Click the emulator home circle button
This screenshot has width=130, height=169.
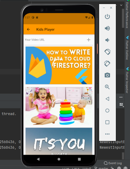[107, 111]
